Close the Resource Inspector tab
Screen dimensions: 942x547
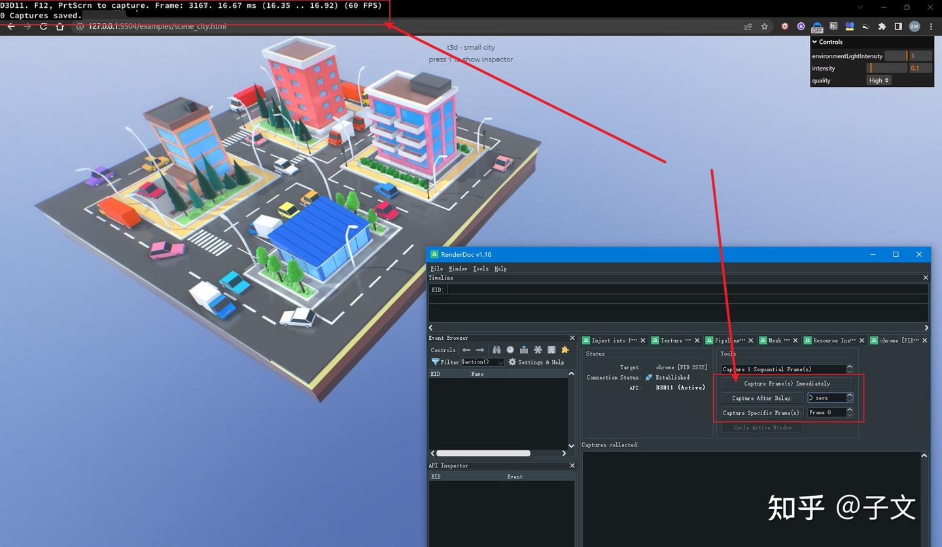point(862,340)
